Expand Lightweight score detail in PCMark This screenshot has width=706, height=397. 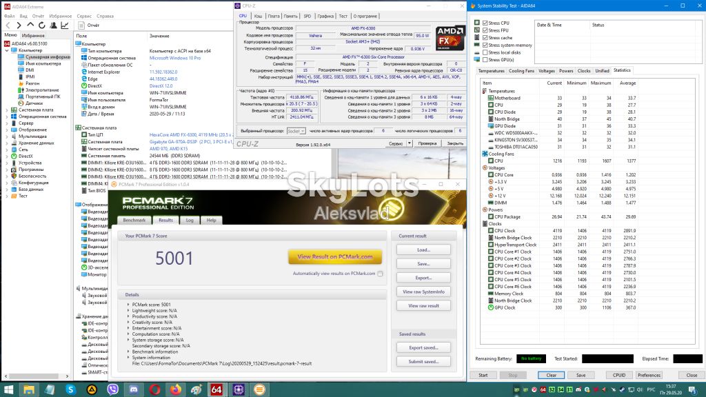(x=128, y=311)
